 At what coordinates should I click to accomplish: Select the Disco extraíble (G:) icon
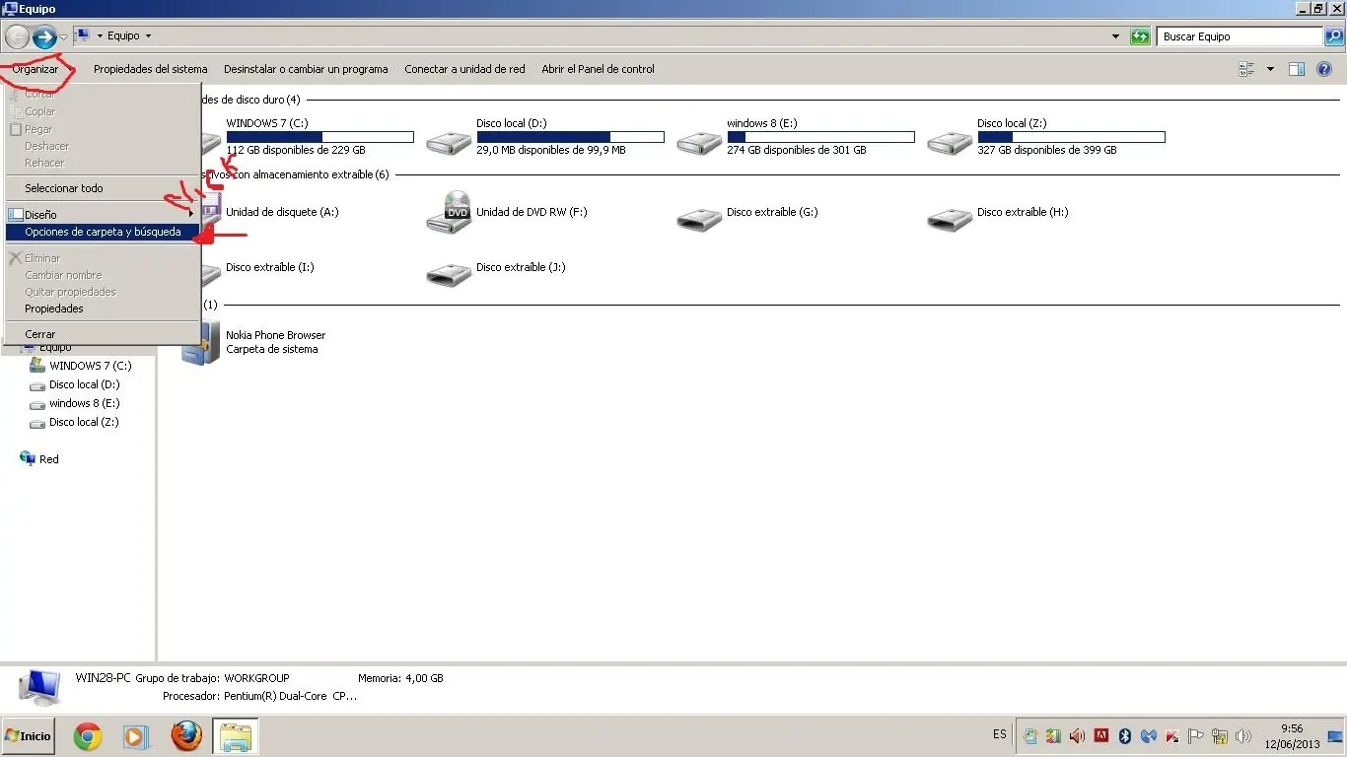pos(699,219)
